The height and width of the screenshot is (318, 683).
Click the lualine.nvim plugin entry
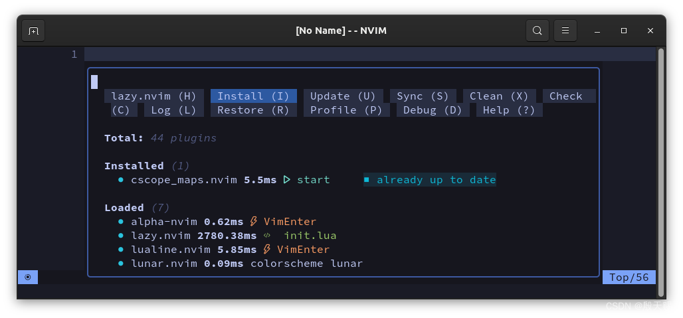pos(171,249)
